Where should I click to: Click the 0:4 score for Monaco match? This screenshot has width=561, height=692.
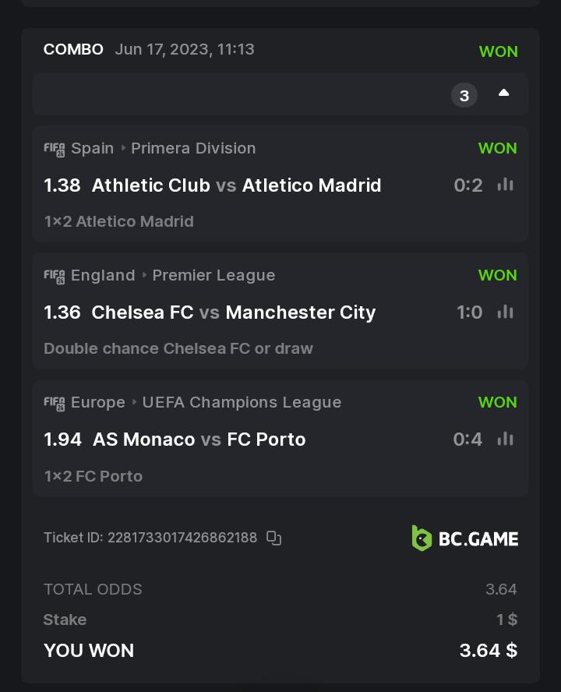(467, 440)
